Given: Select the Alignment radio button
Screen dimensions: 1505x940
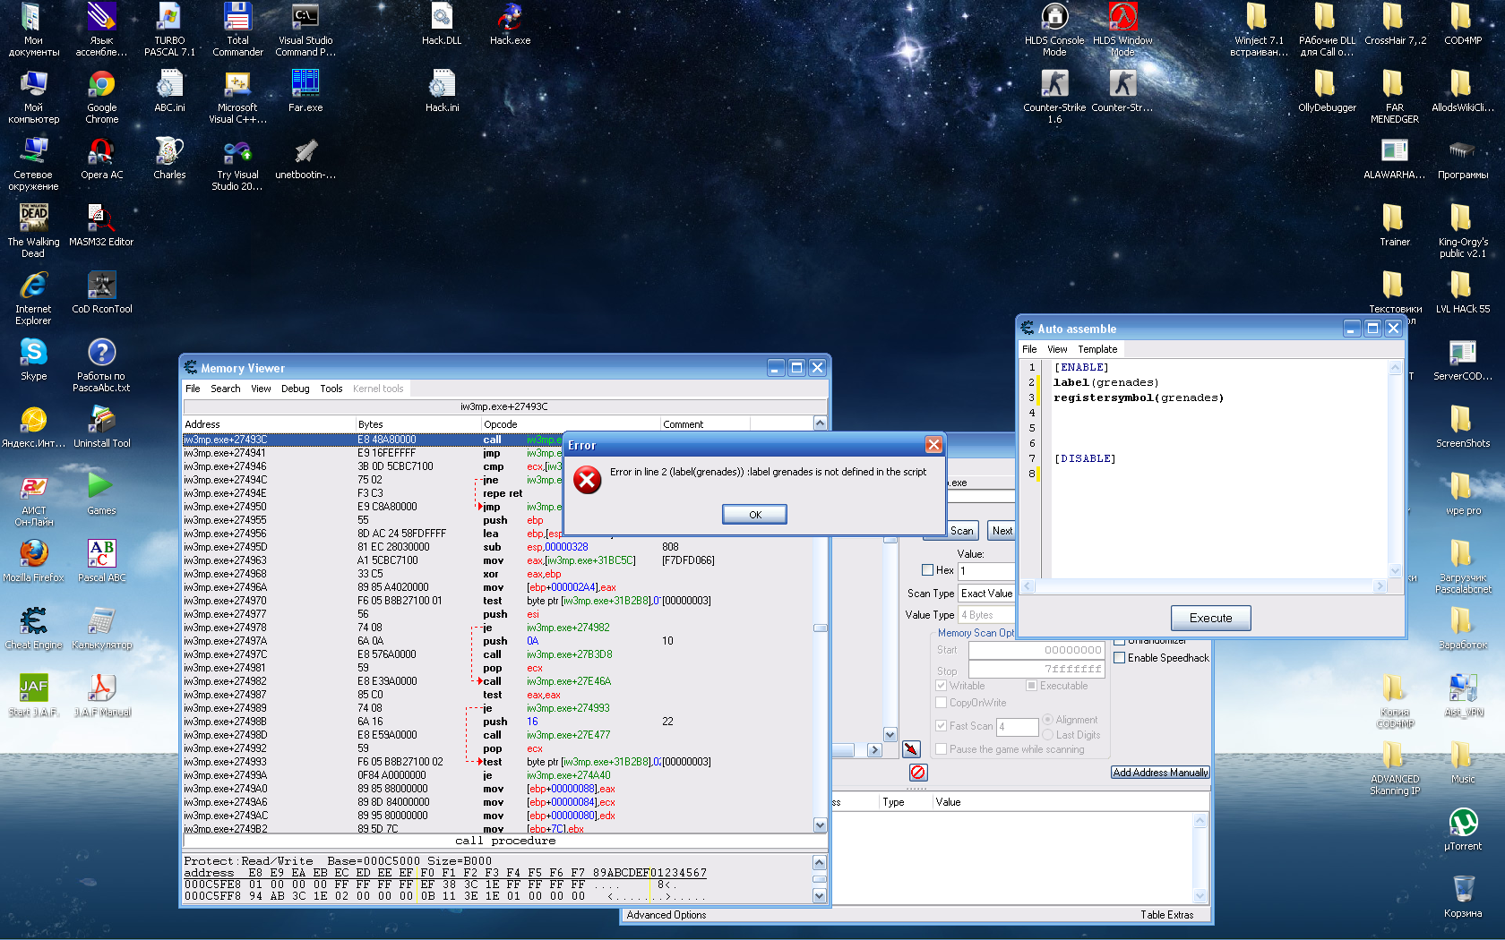Looking at the screenshot, I should tap(1047, 720).
